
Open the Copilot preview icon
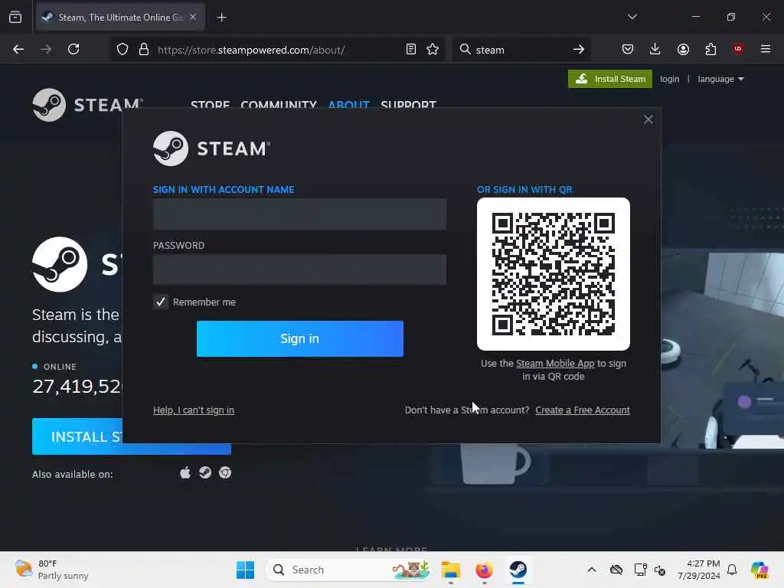tap(759, 570)
